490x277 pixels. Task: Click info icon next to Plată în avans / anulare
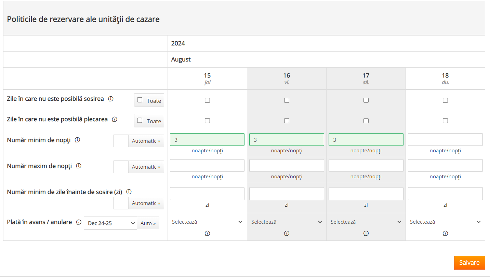tap(79, 222)
